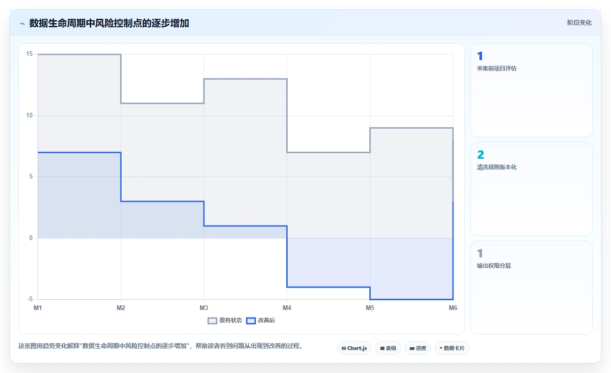The image size is (611, 373).
Task: Click the Chart.js tag
Action: (x=354, y=348)
